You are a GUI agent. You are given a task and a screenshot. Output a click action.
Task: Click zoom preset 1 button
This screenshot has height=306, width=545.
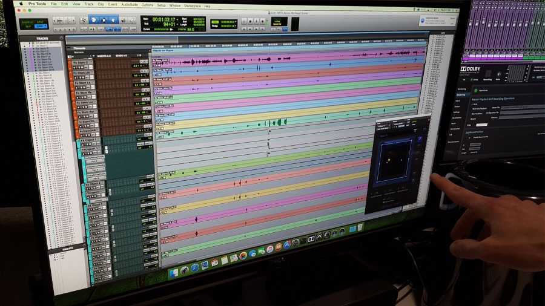(x=56, y=30)
